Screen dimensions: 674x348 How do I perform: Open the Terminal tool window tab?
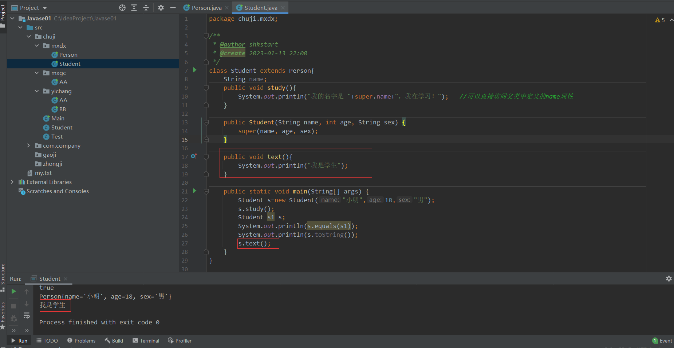[146, 341]
